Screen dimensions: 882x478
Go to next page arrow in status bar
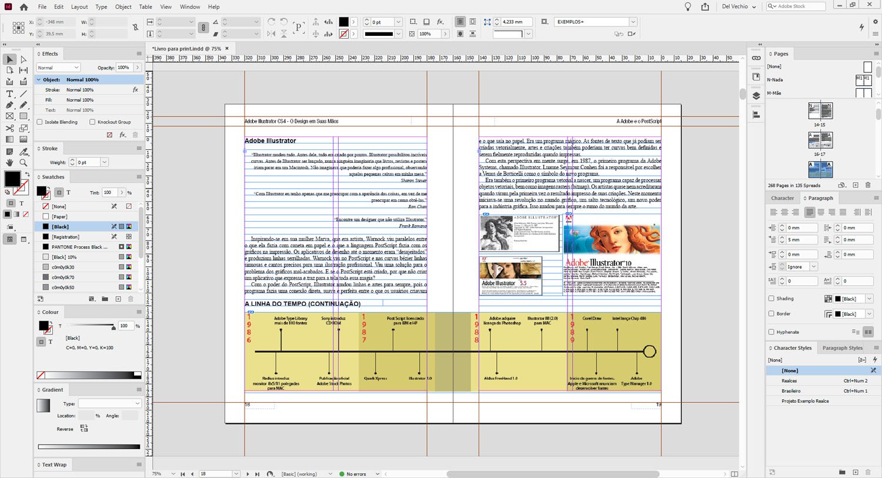(x=248, y=473)
